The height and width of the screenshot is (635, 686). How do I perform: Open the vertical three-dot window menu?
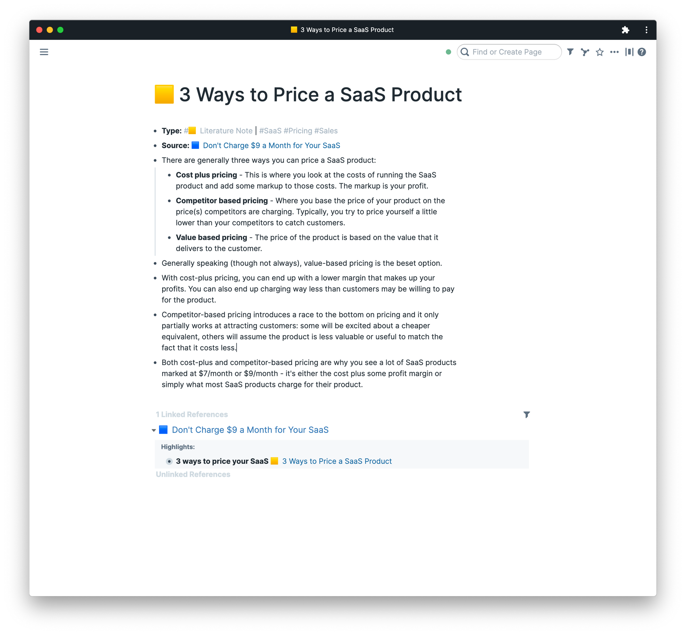click(x=646, y=30)
